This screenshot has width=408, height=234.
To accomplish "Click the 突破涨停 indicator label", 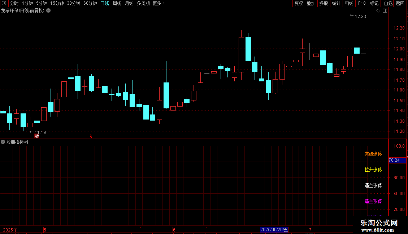I will [373, 154].
